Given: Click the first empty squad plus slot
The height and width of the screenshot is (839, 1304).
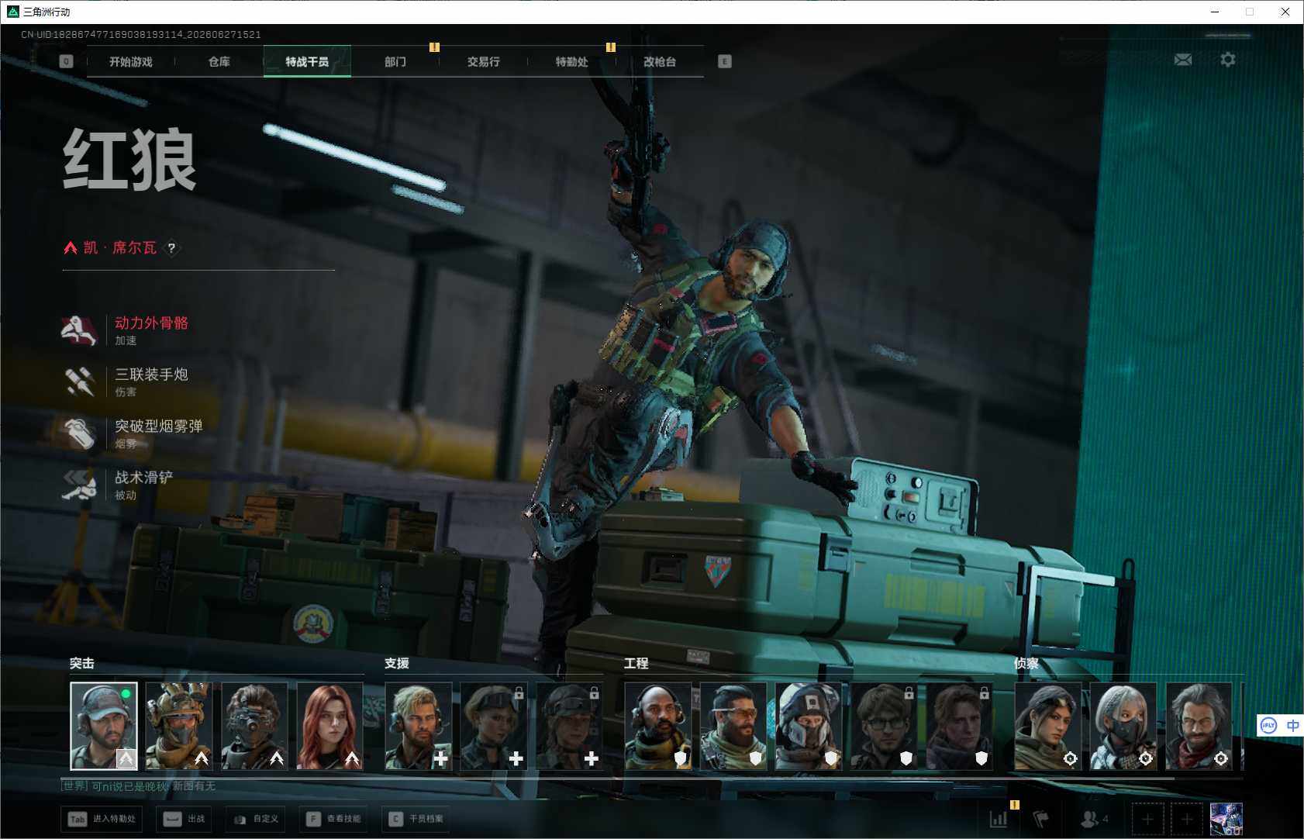Looking at the screenshot, I should coord(1148,819).
